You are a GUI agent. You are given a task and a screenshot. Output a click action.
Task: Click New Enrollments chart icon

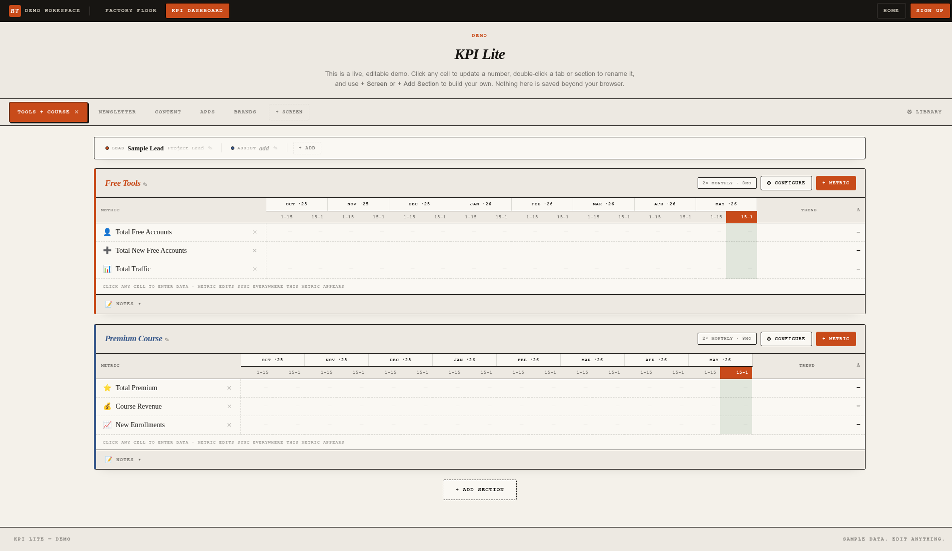click(107, 425)
